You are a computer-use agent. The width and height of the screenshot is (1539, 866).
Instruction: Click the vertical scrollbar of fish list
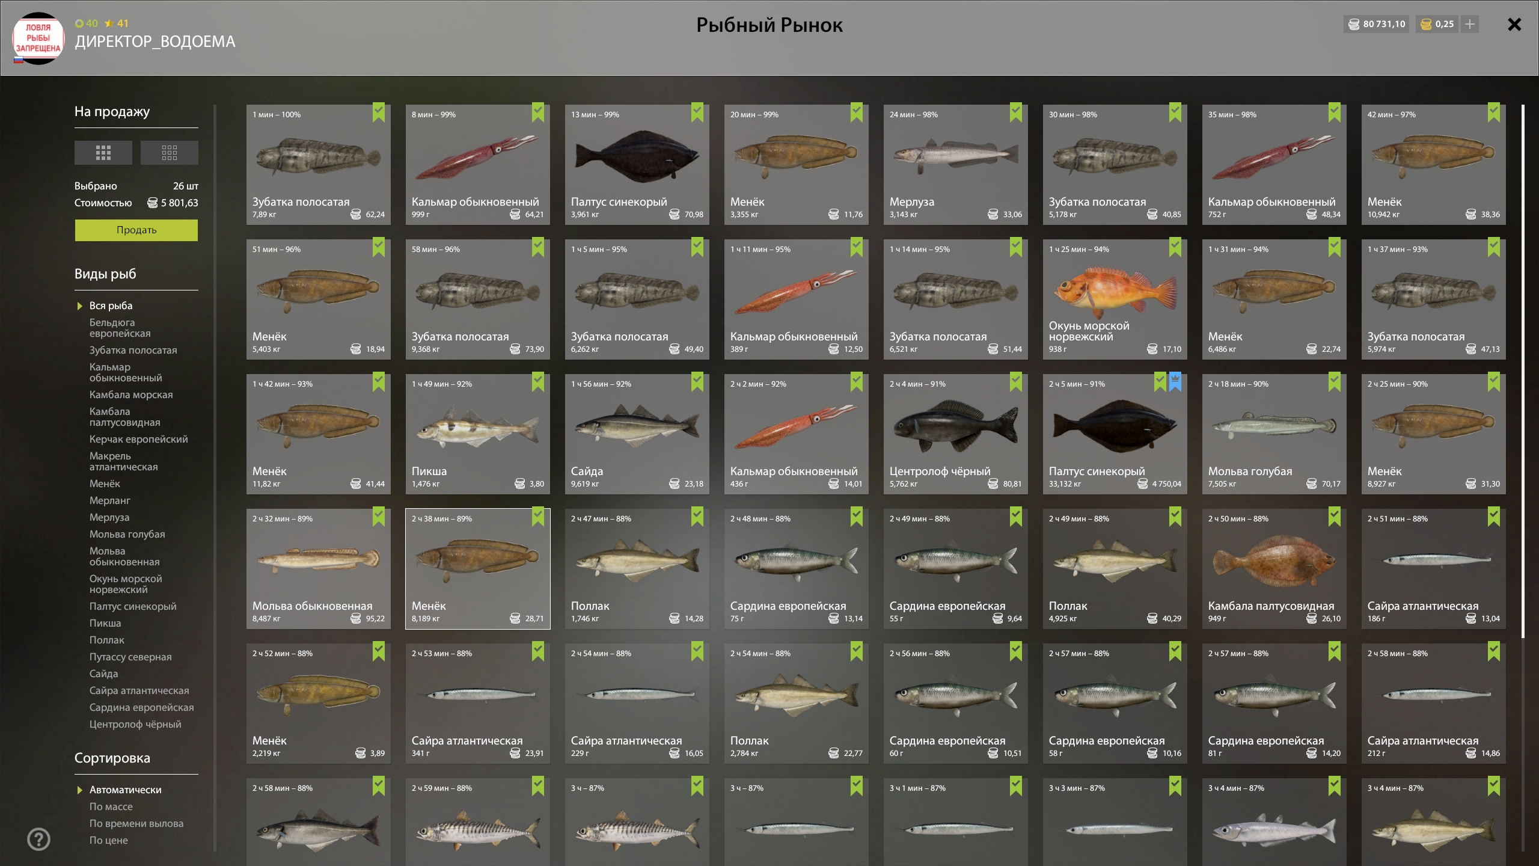1523,371
